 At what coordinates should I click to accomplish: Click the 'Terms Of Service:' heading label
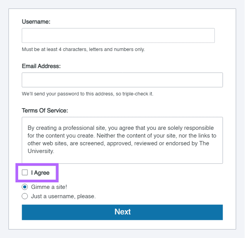coord(45,110)
